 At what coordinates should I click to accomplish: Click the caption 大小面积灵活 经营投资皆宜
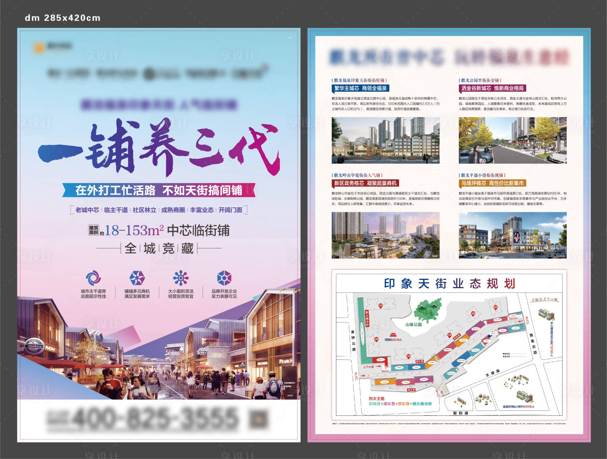pos(181,294)
